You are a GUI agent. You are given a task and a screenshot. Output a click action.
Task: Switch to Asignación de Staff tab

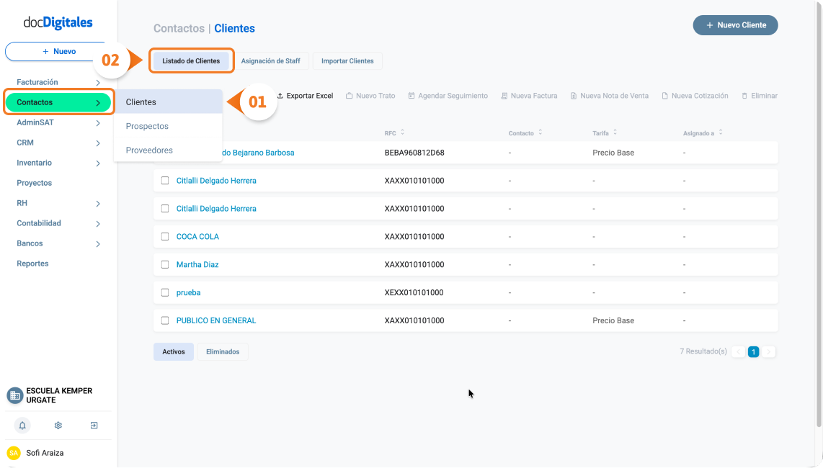[x=270, y=61]
